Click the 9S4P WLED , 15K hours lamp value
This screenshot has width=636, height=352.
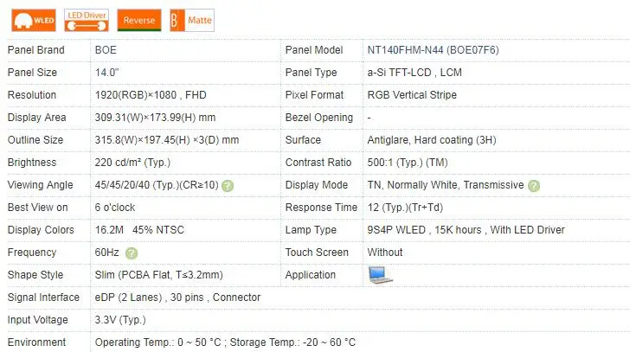tap(466, 230)
